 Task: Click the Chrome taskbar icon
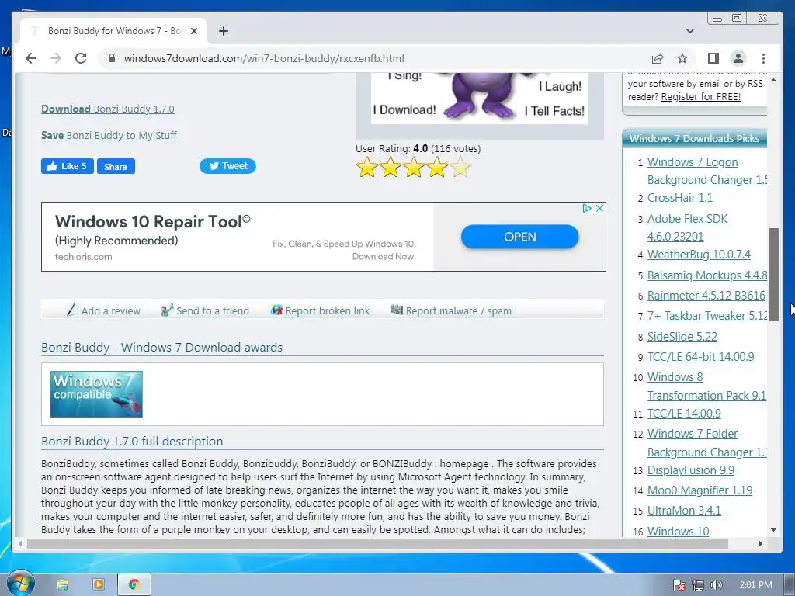pos(134,584)
